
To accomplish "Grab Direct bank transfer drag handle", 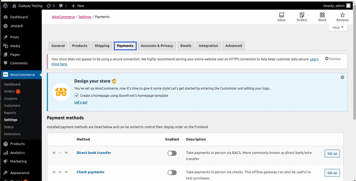I will click(54, 153).
